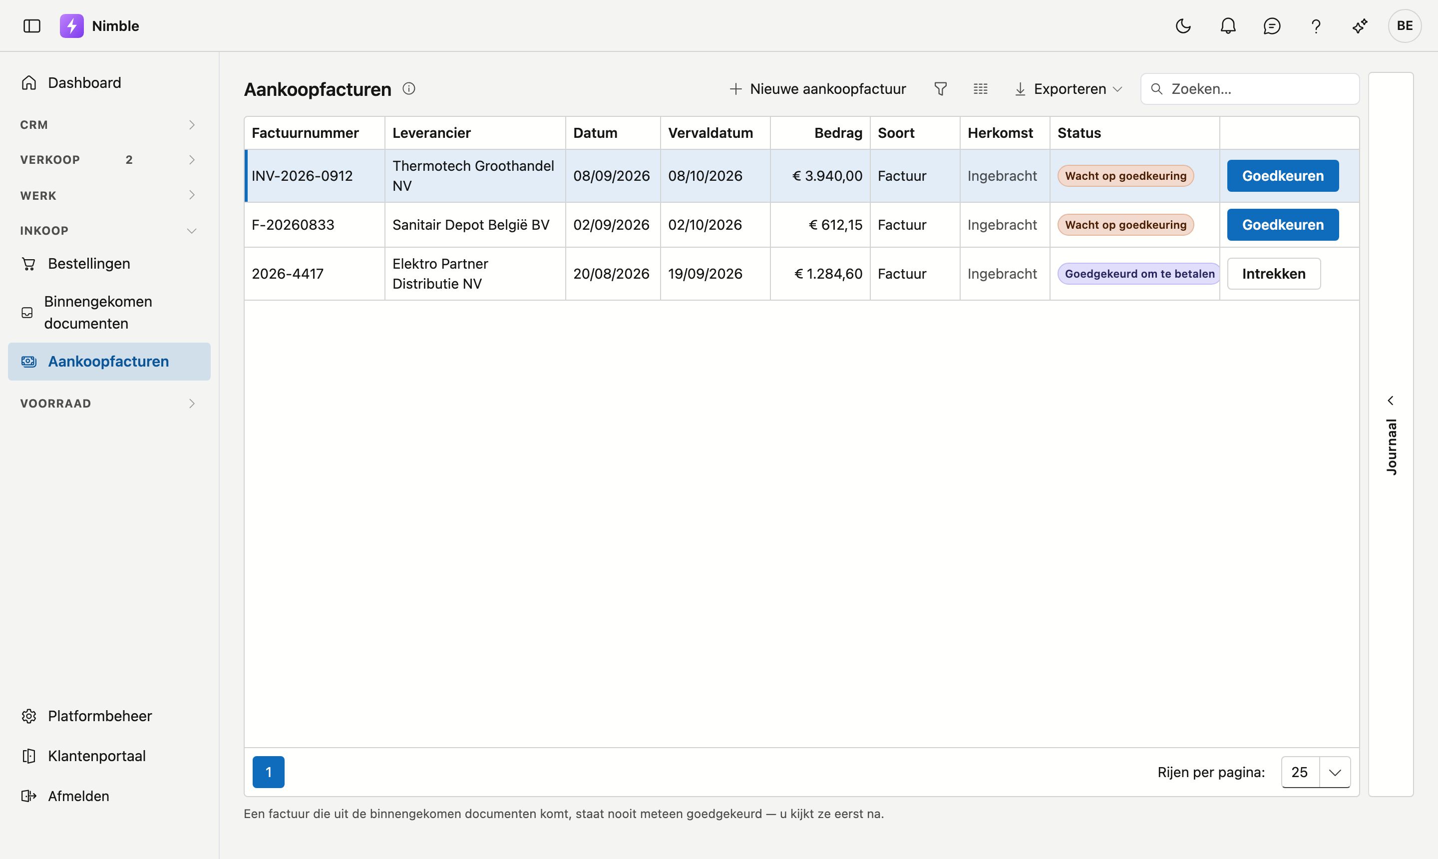Click Goedgekeurd om te betalen status badge

(1139, 274)
